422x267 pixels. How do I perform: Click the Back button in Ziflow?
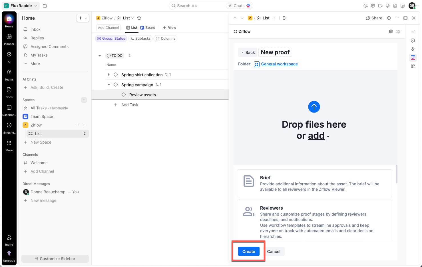click(248, 52)
